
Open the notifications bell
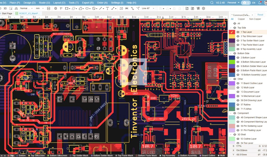point(260,3)
